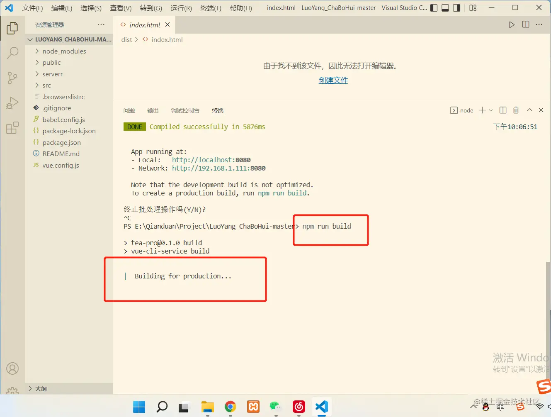
Task: Switch to the 问题 panel tab
Action: [129, 110]
